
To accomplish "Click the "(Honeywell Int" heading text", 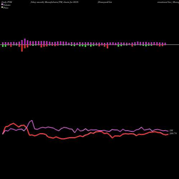I will click(x=105, y=2).
